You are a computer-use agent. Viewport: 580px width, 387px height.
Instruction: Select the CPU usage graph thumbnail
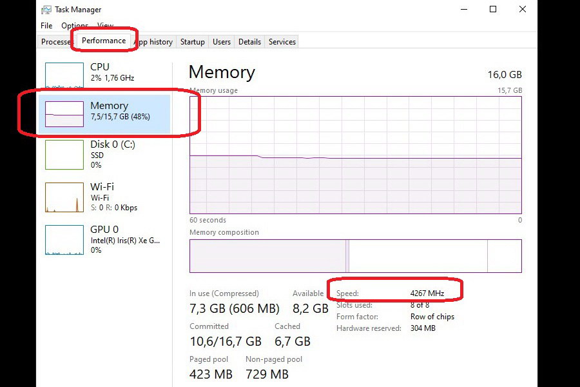(x=64, y=75)
